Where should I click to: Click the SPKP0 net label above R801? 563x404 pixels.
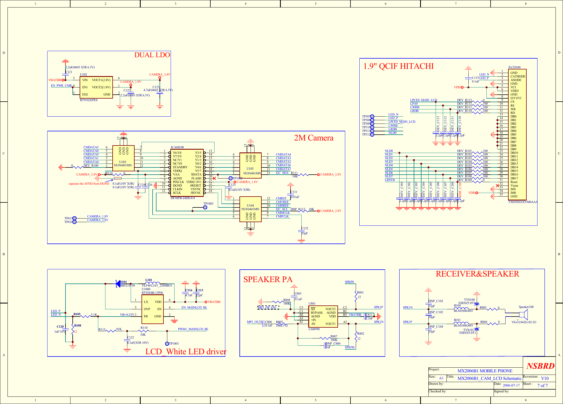[x=349, y=281]
